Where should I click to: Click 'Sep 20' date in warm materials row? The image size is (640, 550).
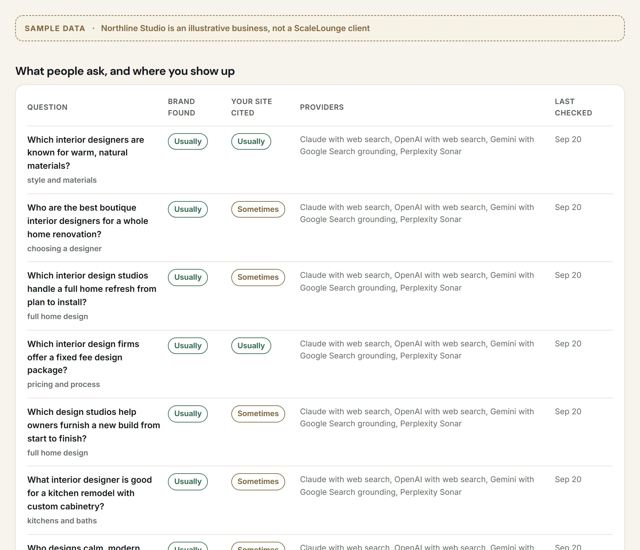[568, 140]
